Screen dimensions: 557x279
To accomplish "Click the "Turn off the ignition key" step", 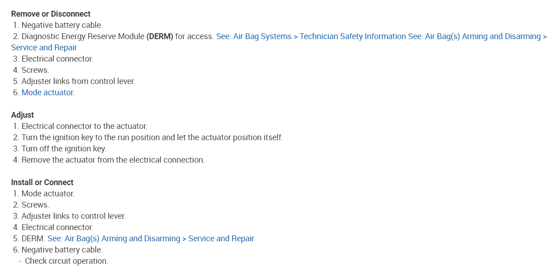I will (x=64, y=149).
